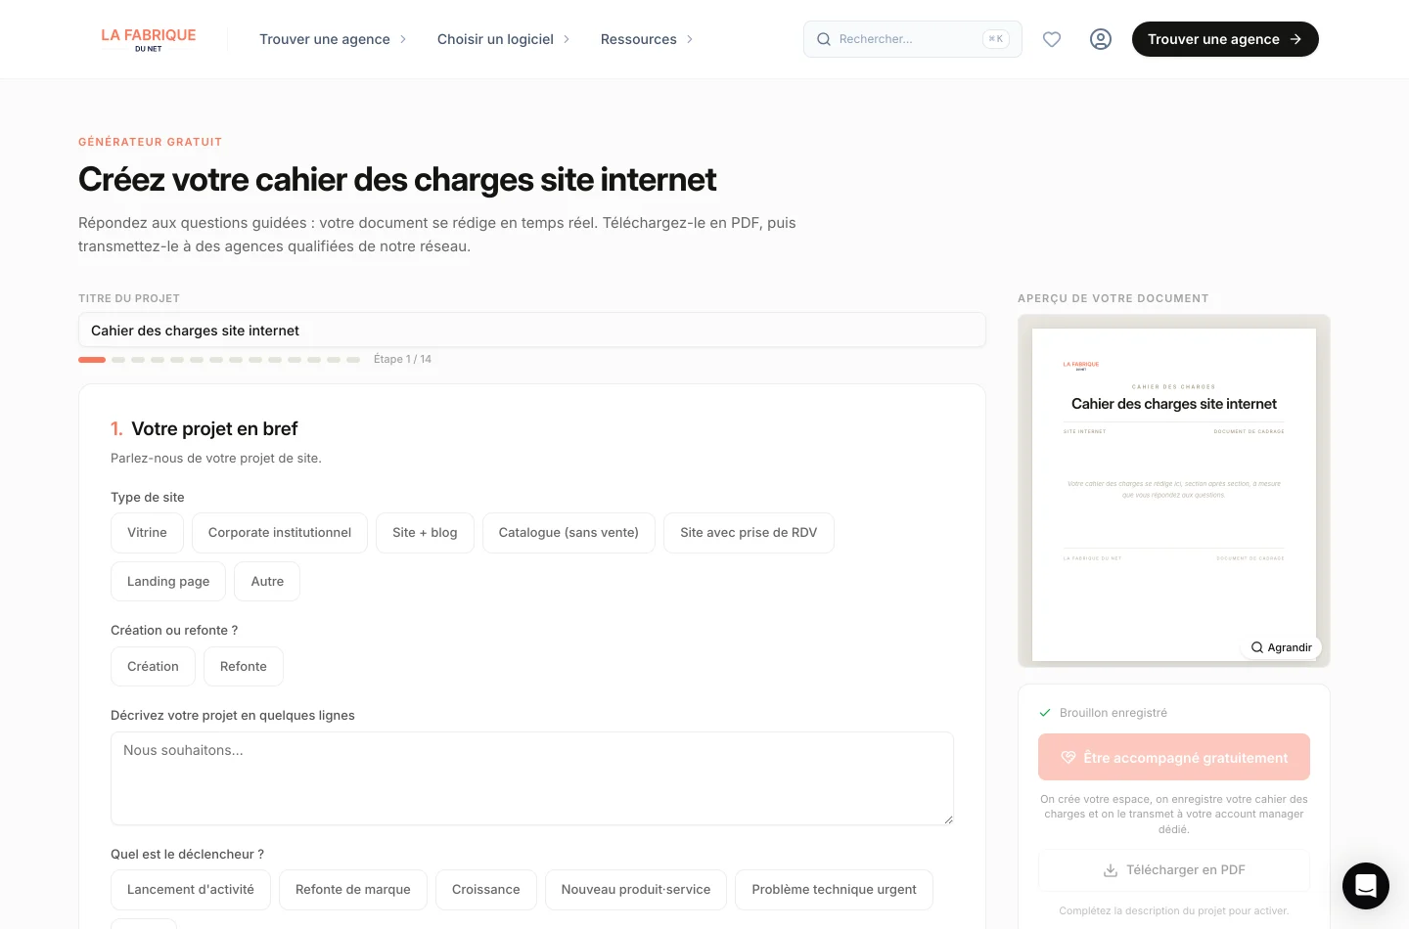Click the GÉNÉRATEUR GRATUIT label

(150, 142)
